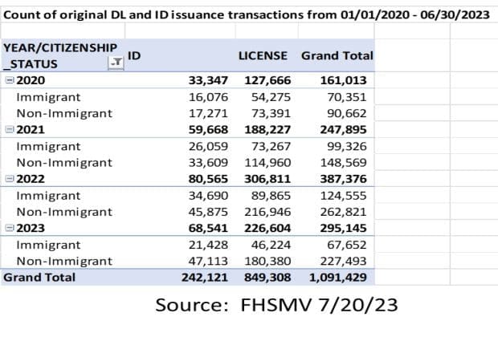Collapse the 2020 year group
Screen dimensions: 498x337
tap(10, 80)
